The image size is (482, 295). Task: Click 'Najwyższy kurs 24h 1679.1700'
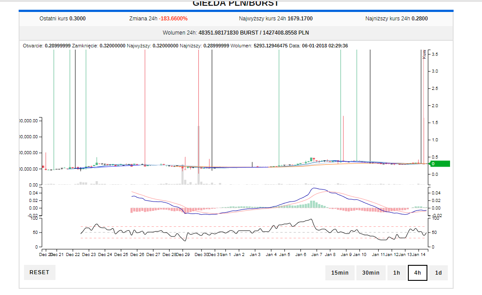276,19
